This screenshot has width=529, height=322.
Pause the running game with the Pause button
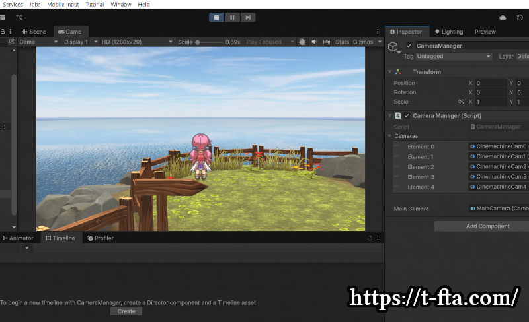click(232, 17)
